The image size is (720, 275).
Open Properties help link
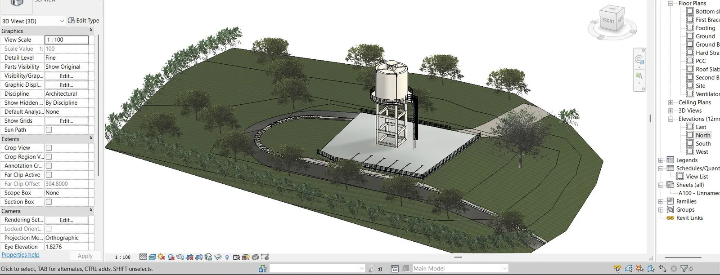tap(20, 255)
